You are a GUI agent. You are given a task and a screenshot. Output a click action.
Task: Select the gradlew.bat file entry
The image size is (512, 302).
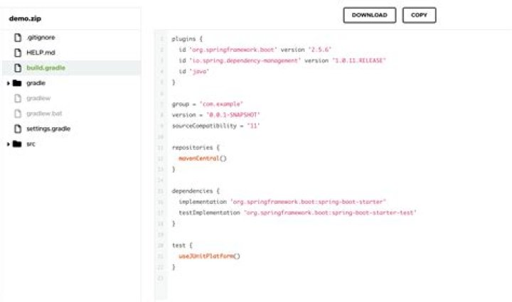coord(44,114)
